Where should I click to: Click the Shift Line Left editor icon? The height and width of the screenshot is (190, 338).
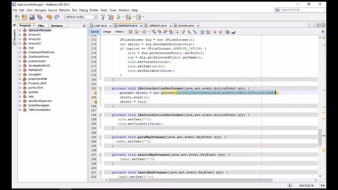202,32
